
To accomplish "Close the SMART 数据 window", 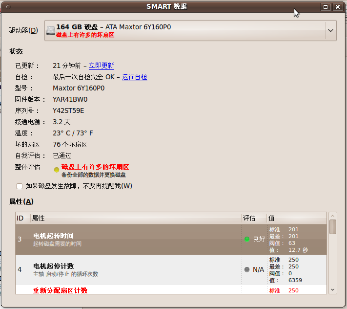I will (338, 7).
